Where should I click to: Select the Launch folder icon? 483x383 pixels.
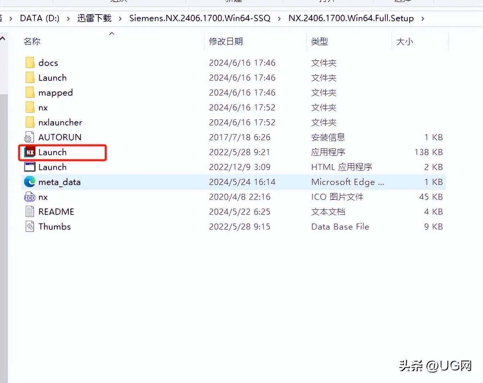pos(30,78)
